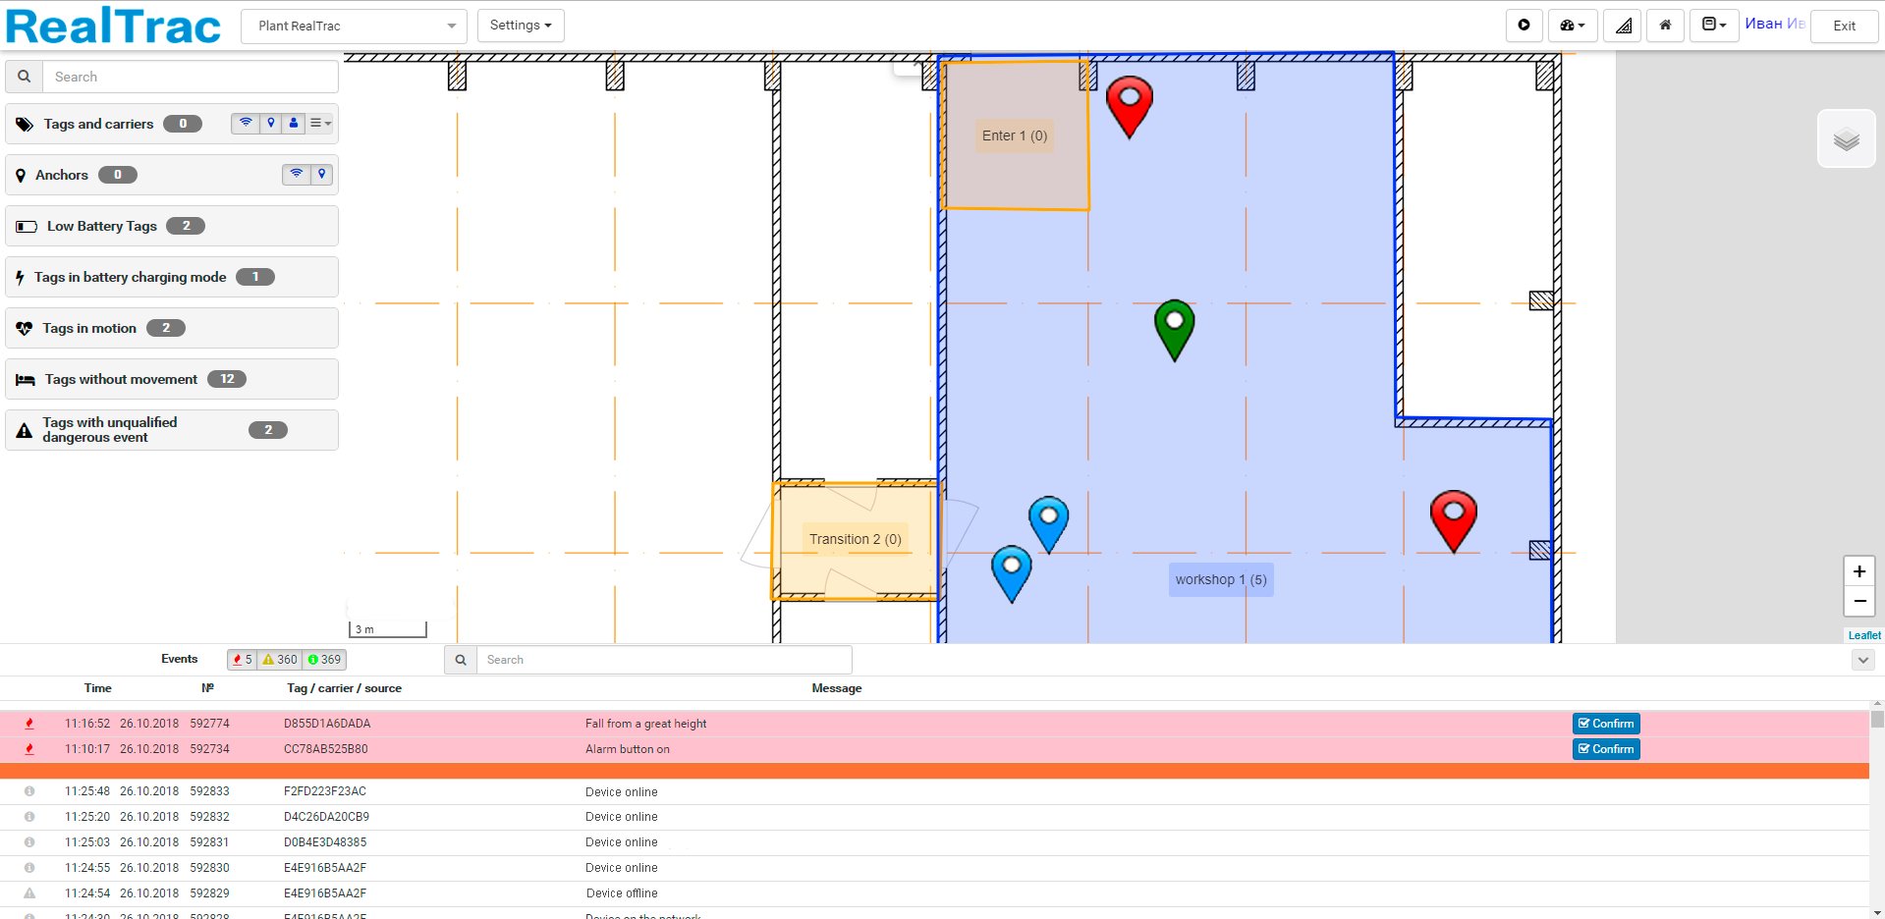Expand the Anchors panel

(172, 175)
